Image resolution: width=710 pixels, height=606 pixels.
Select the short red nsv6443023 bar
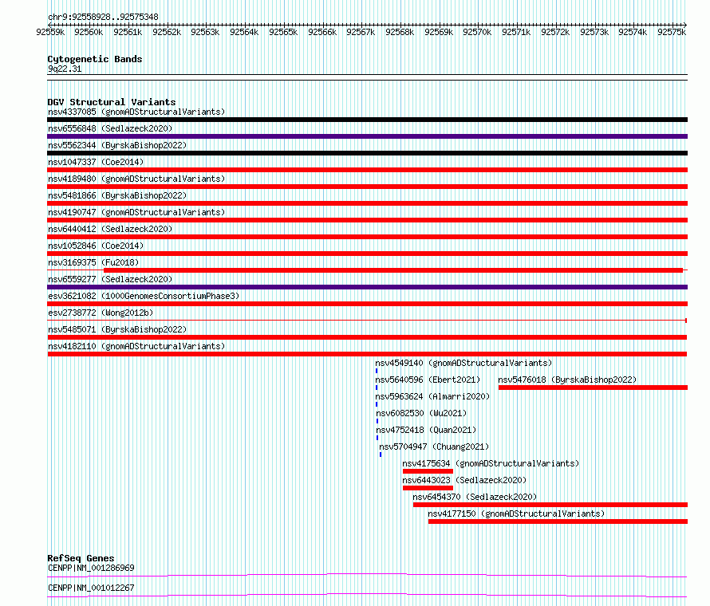pos(428,488)
